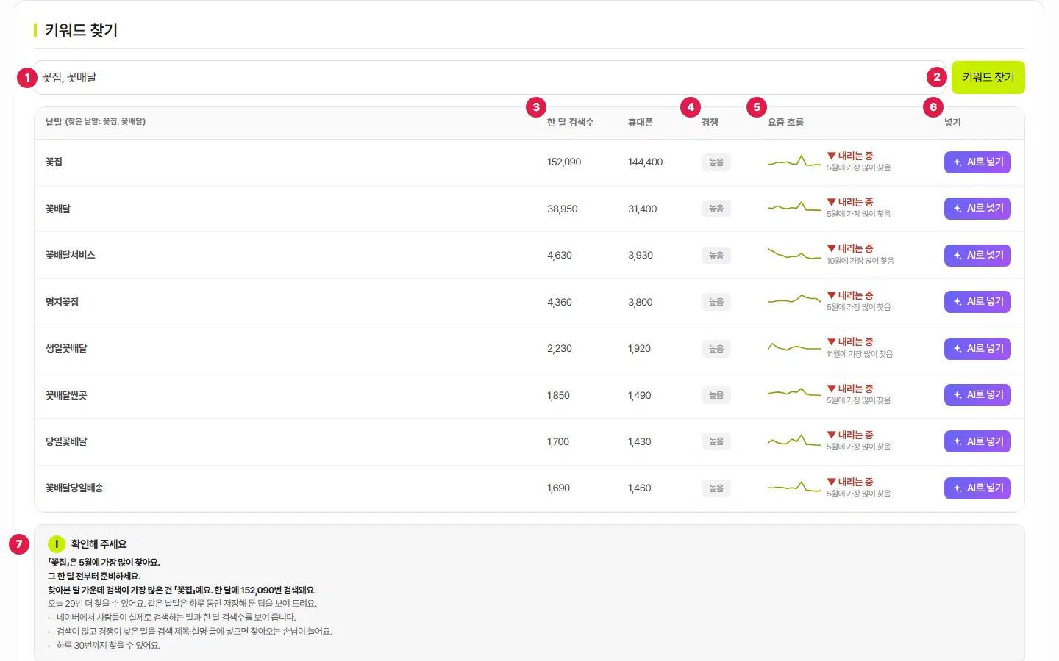
Task: Click the mobile search count 31,400
Action: [643, 209]
